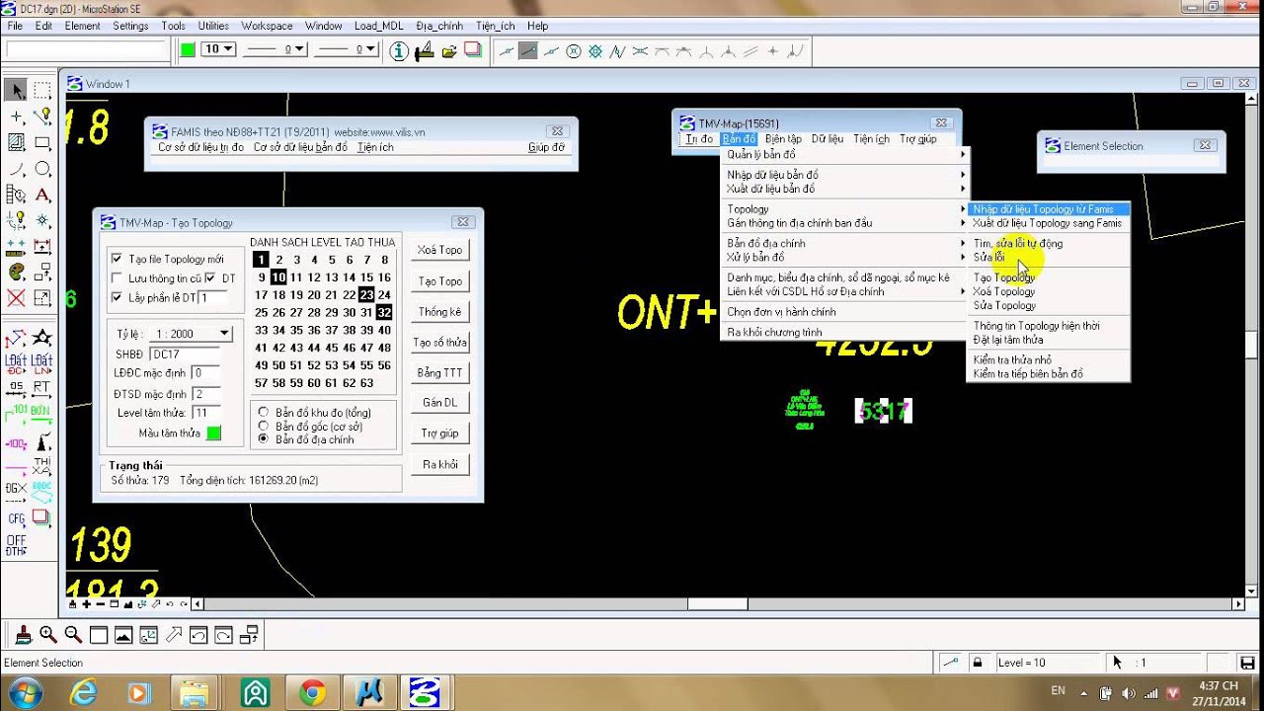1264x711 pixels.
Task: Click the Zoom In magnifier icon
Action: coord(48,635)
